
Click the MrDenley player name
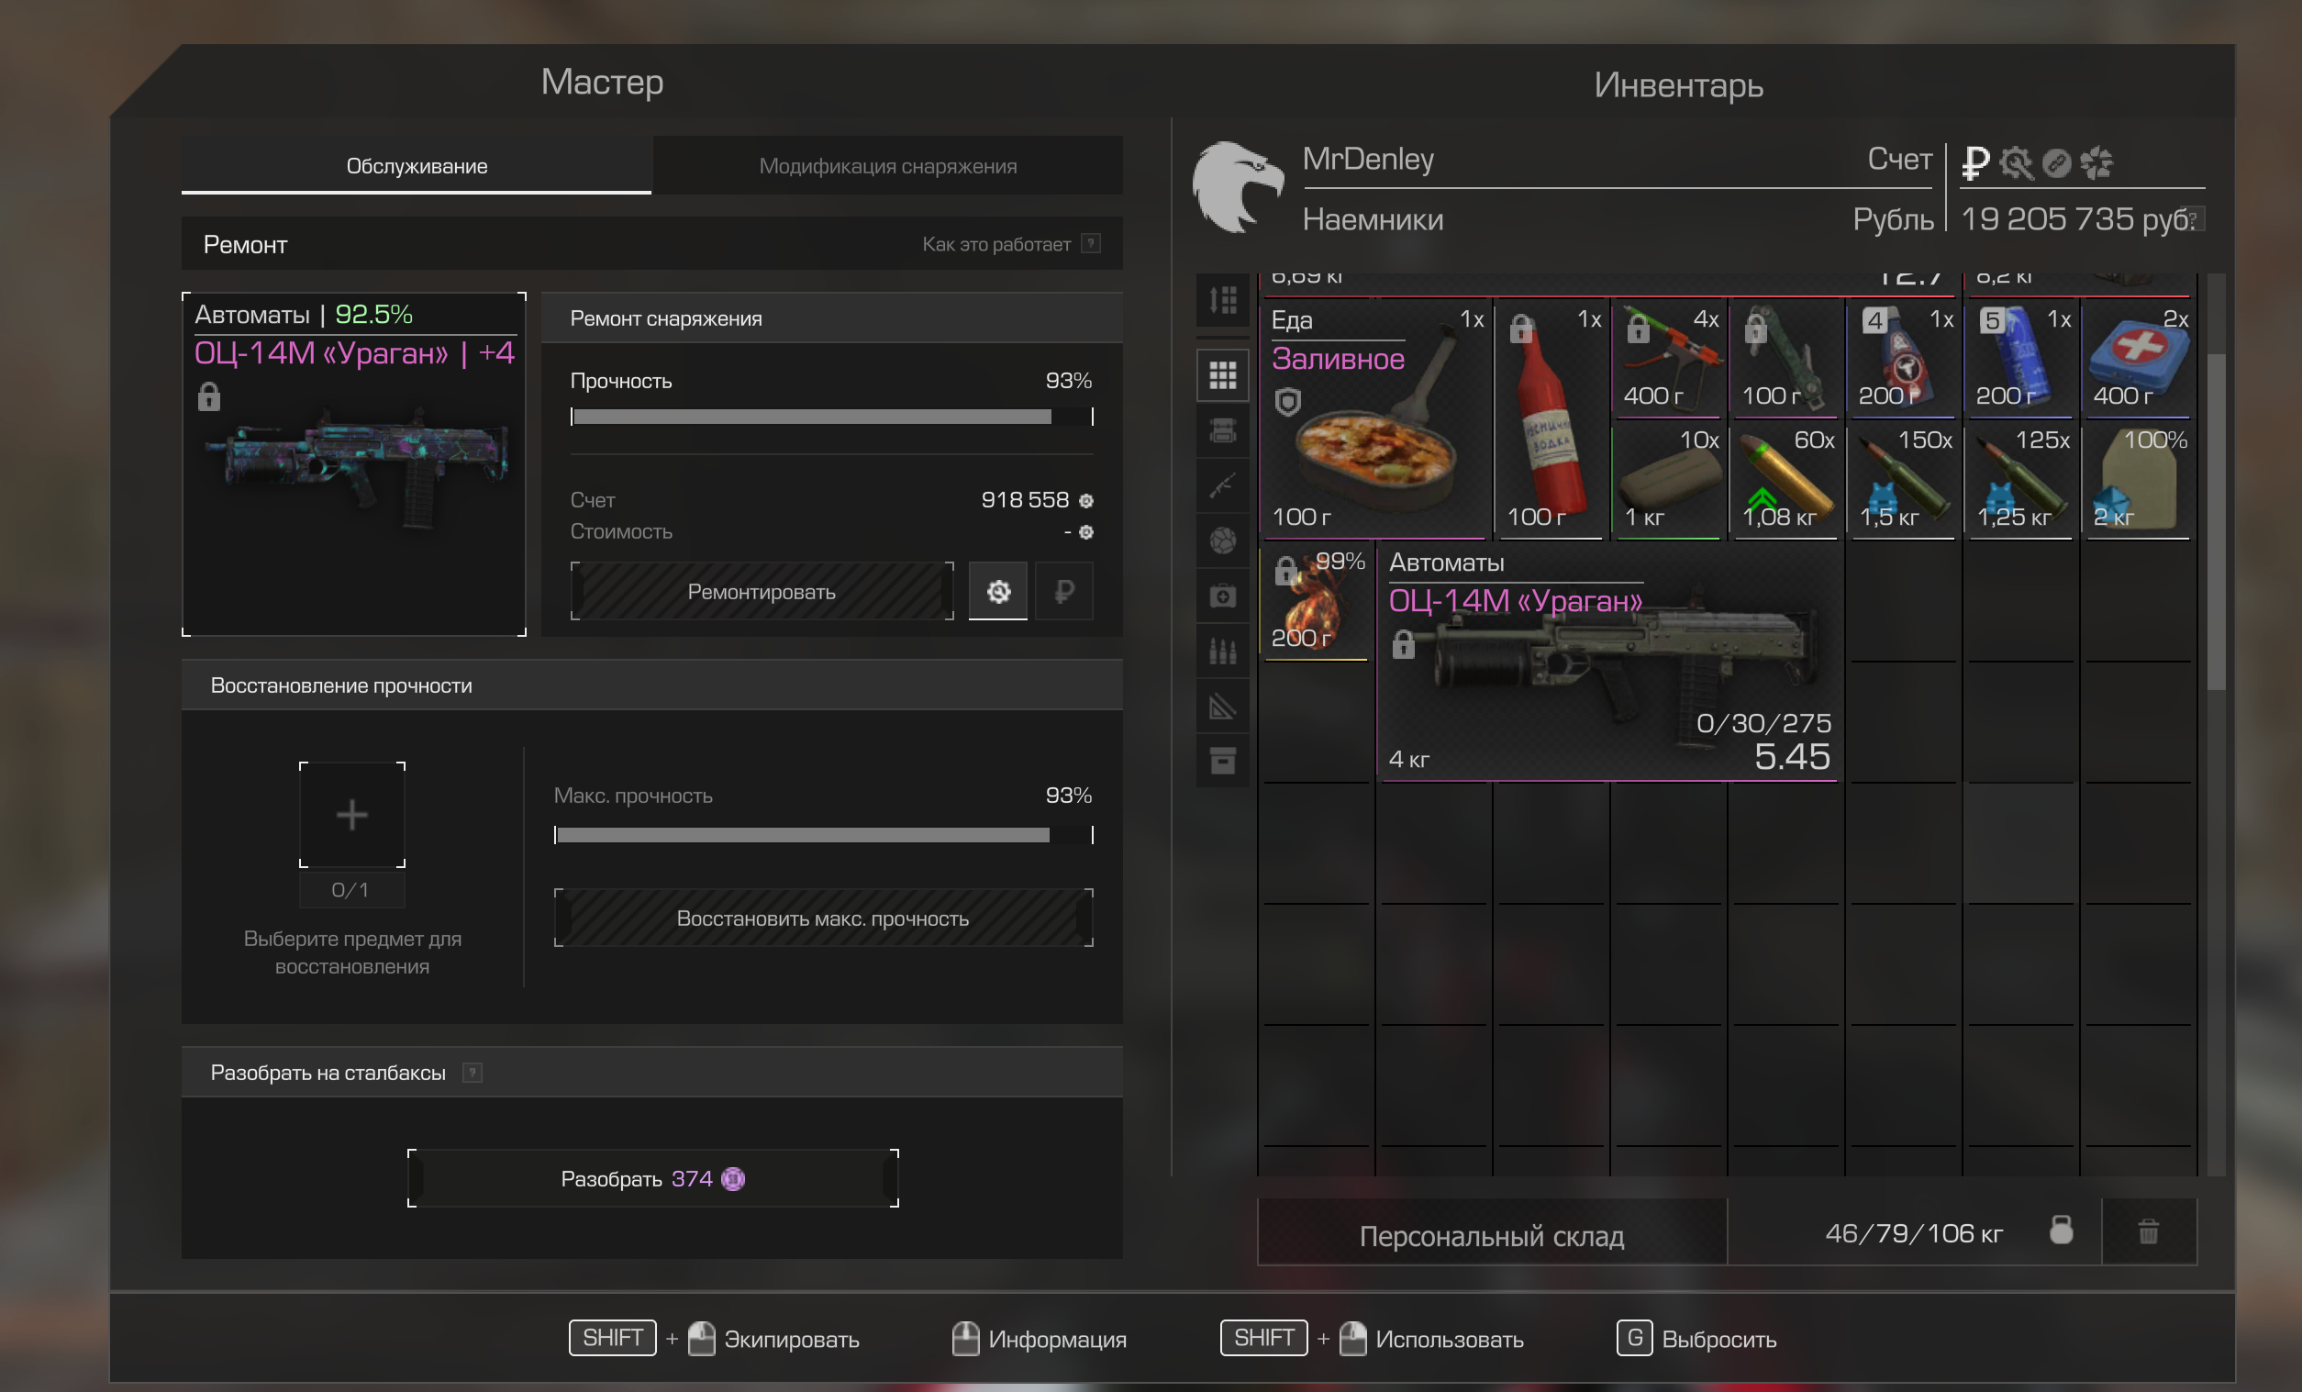[x=1368, y=159]
